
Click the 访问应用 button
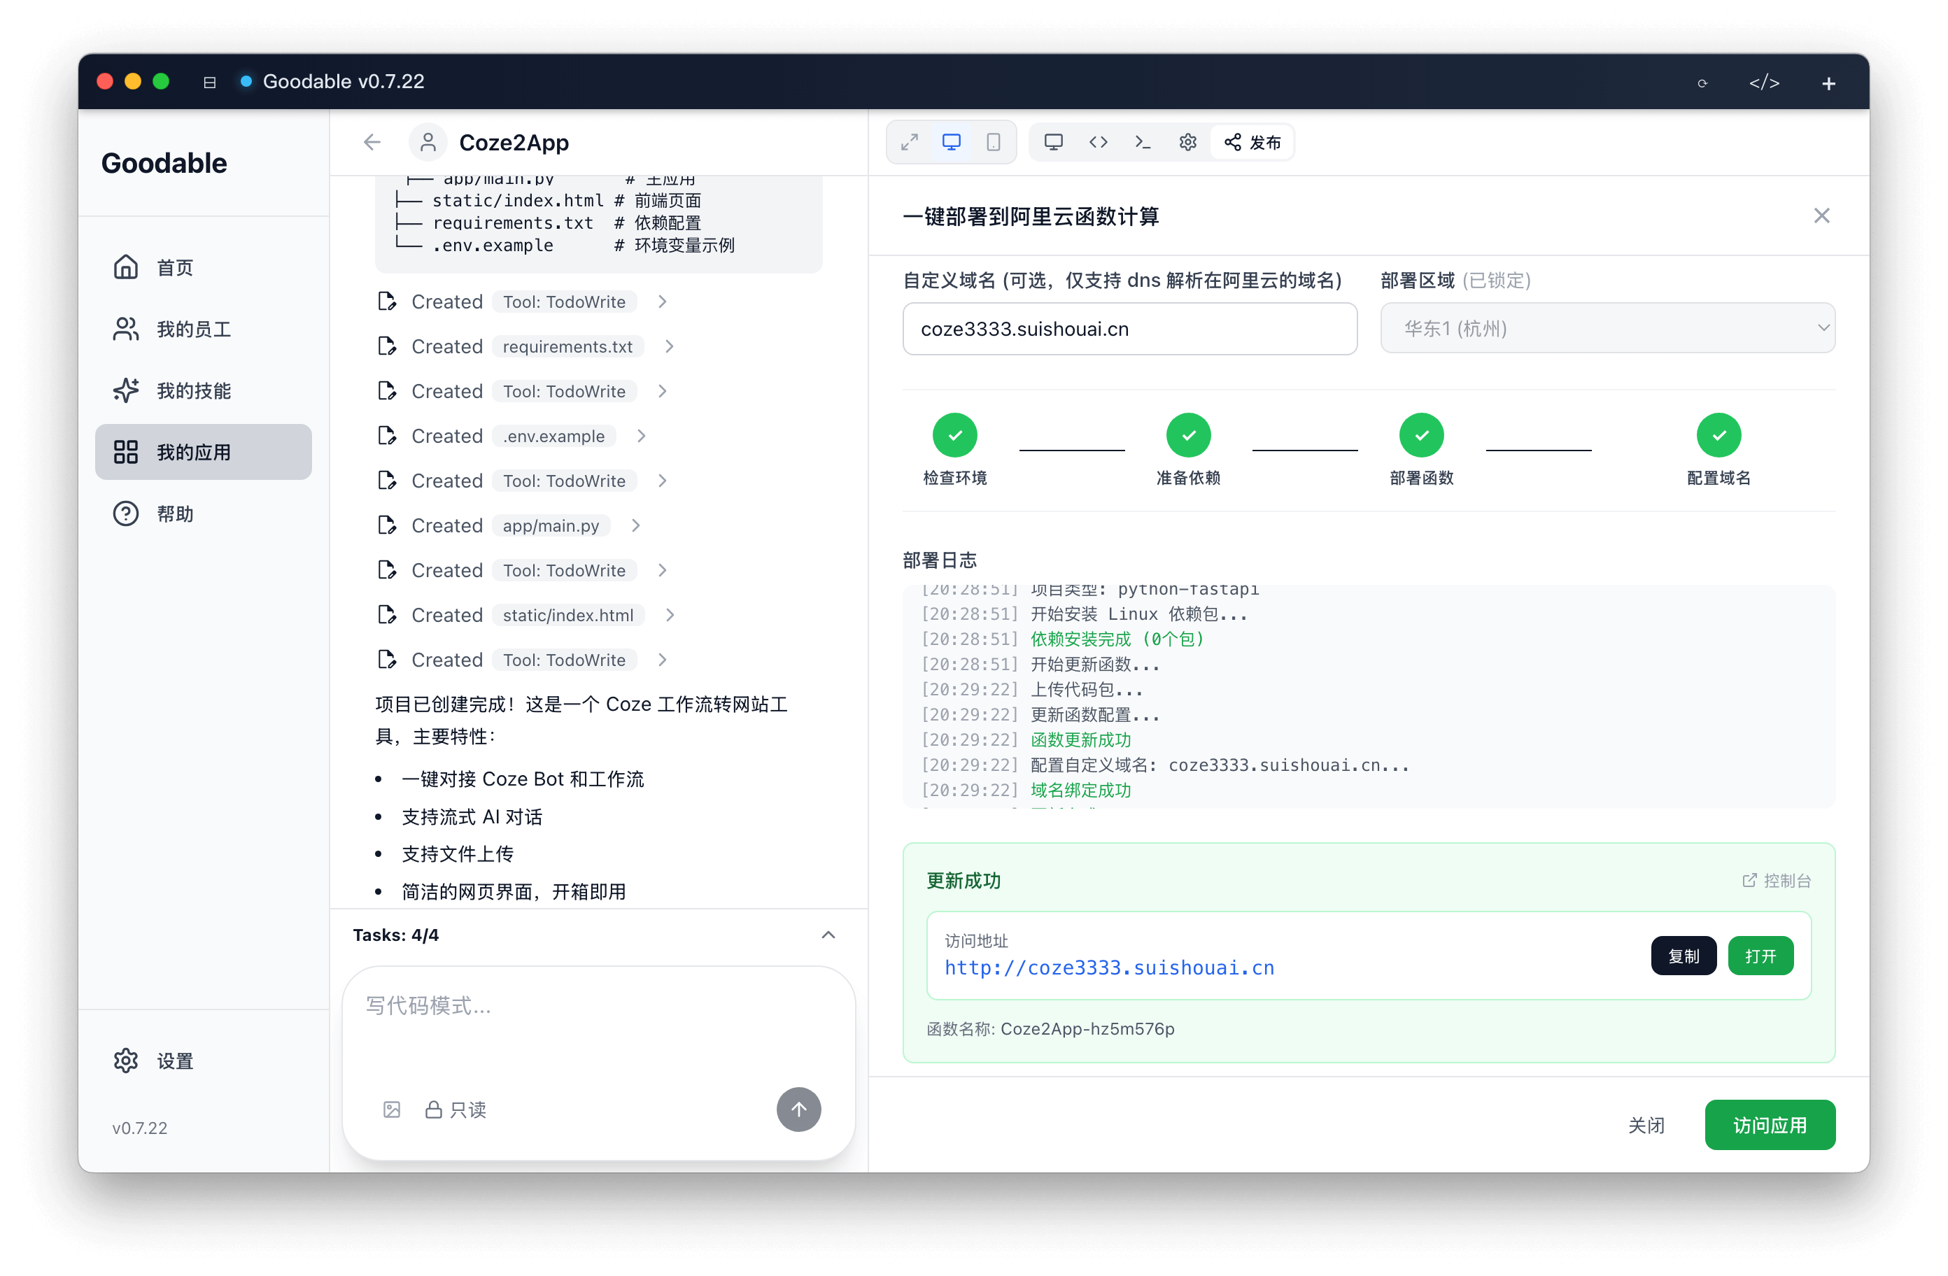point(1769,1125)
